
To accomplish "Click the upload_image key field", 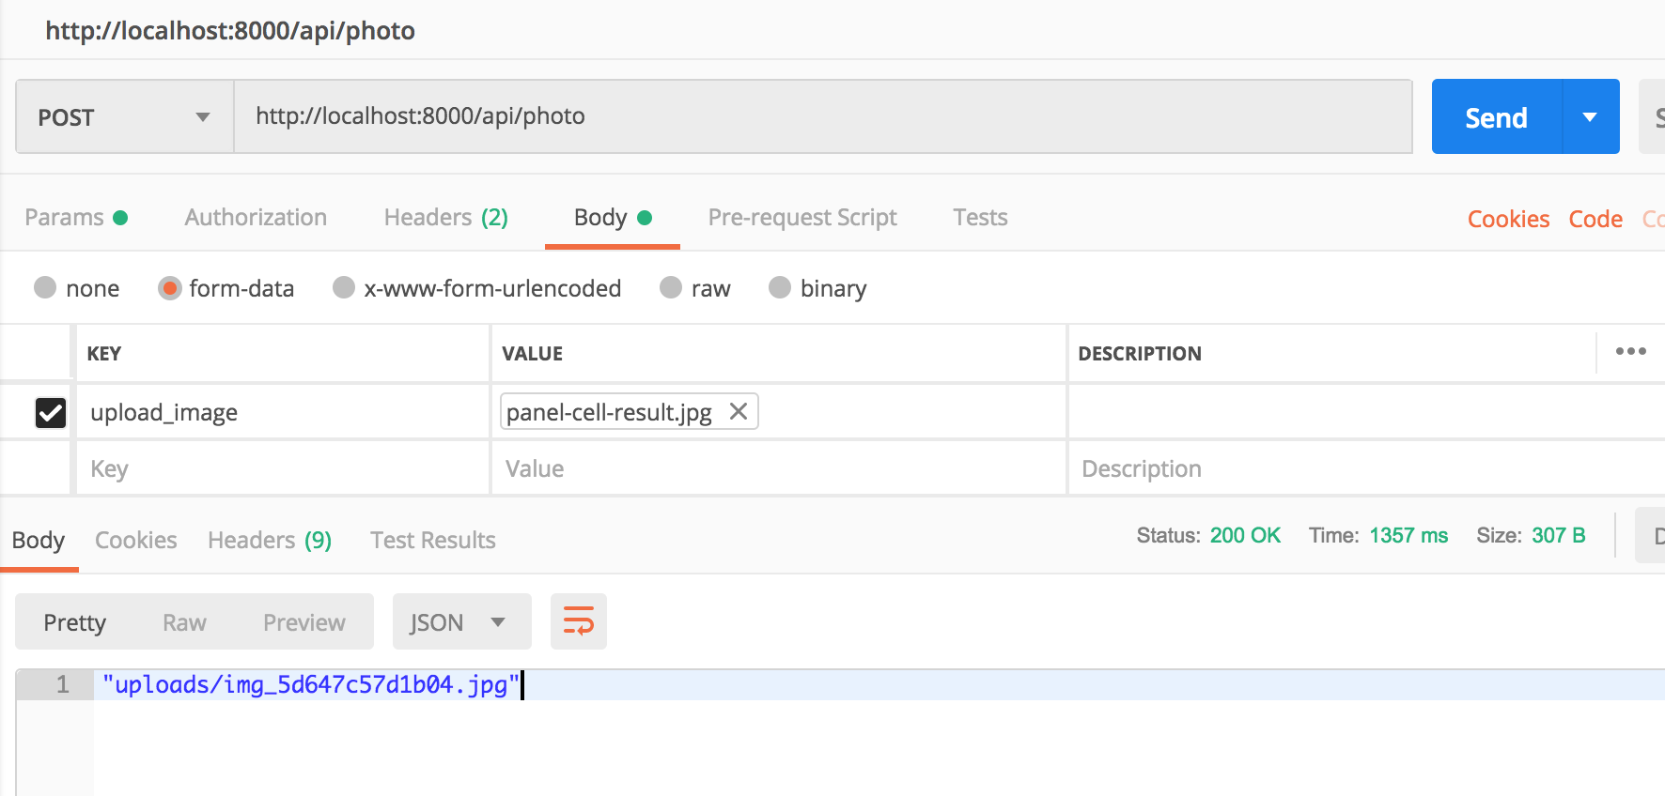I will click(x=282, y=412).
